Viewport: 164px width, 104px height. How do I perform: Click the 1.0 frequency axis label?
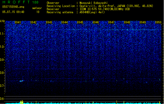pos(2,47)
